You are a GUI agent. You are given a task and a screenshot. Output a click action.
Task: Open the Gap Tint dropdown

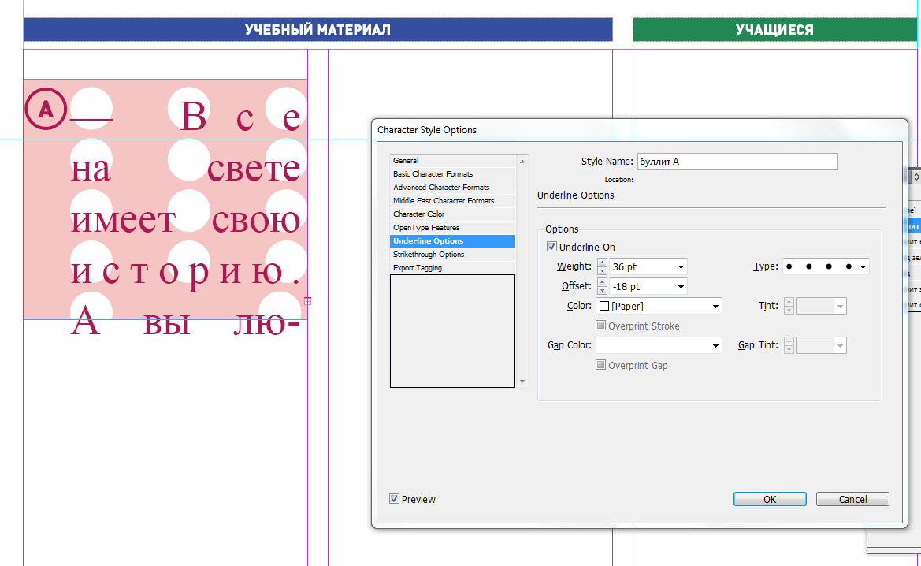click(x=840, y=345)
